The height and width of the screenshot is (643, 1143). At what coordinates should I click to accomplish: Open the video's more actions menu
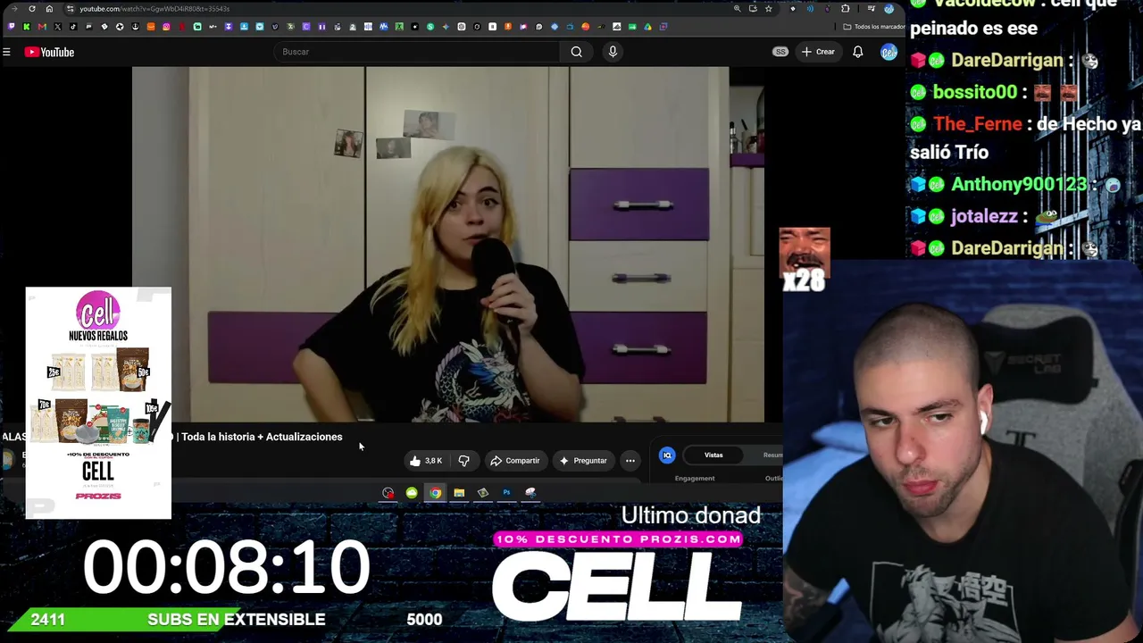pyautogui.click(x=630, y=461)
